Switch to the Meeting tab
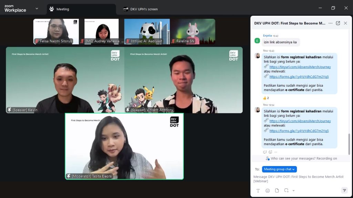Viewport: 353px width, 198px height. (x=81, y=9)
